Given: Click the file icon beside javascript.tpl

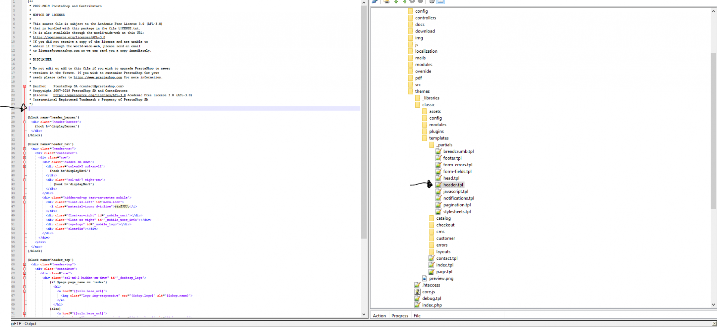Looking at the screenshot, I should click(x=439, y=191).
